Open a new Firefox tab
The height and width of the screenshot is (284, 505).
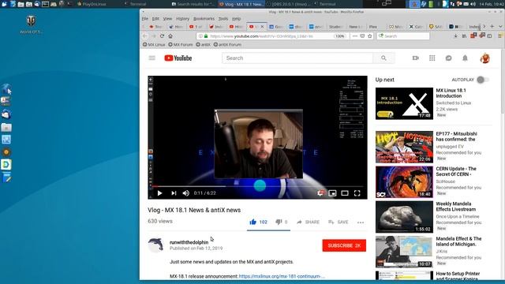[492, 26]
